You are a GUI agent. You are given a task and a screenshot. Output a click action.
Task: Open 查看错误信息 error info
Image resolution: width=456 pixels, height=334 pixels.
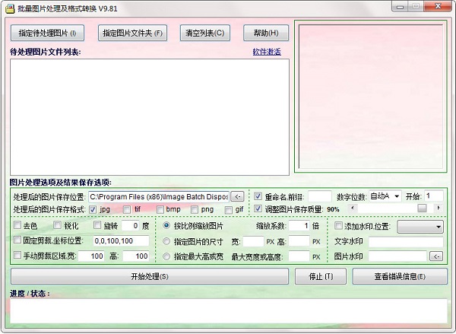[400, 276]
